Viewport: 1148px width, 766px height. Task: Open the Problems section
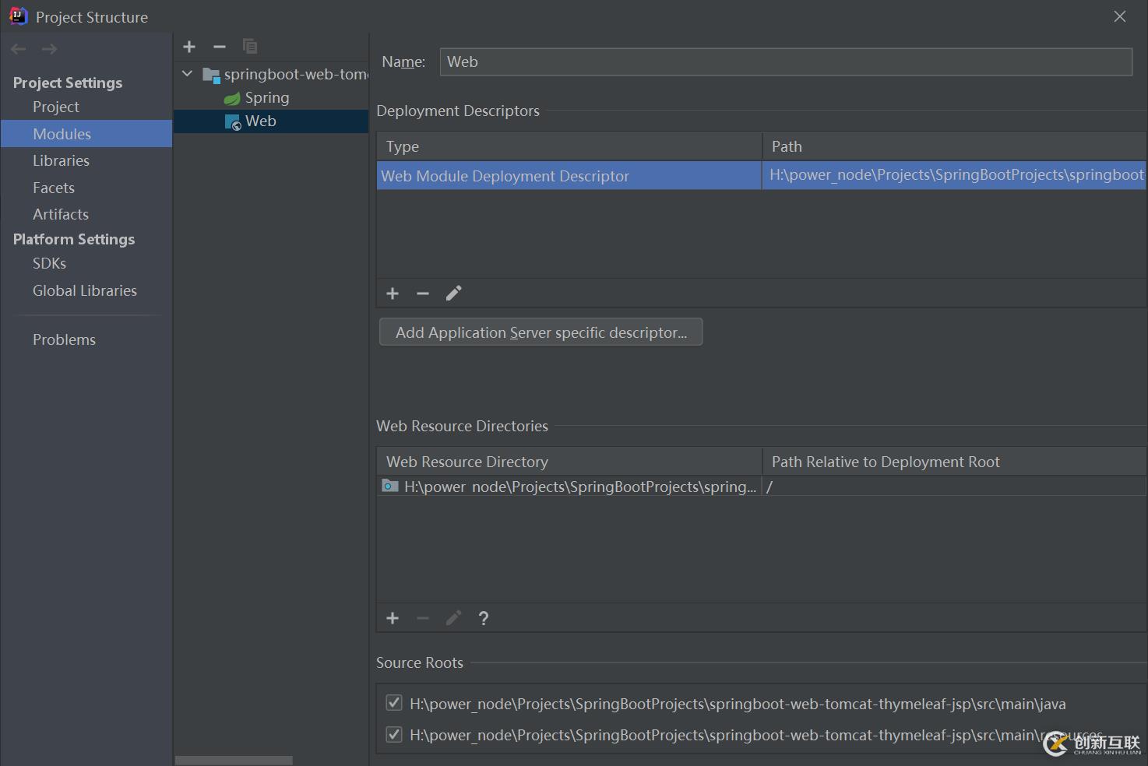coord(64,339)
